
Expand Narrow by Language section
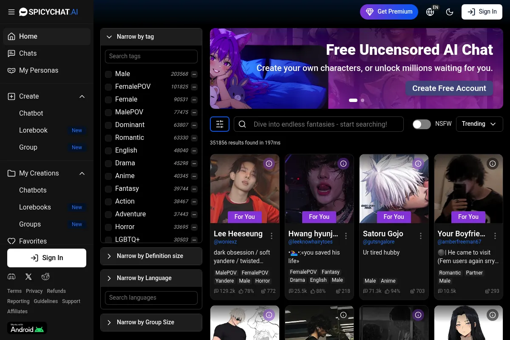coord(151,278)
